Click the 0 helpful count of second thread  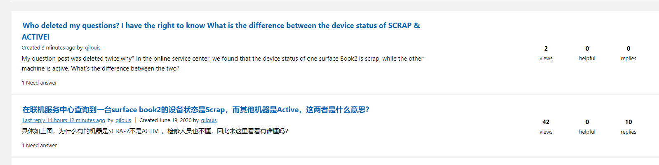click(587, 122)
